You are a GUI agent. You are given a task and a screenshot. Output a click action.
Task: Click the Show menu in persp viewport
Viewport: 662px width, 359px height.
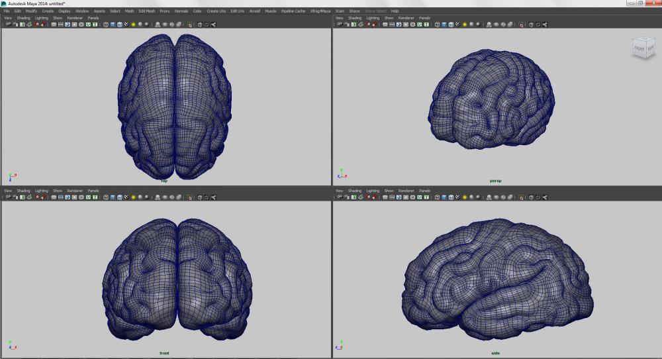coord(389,18)
